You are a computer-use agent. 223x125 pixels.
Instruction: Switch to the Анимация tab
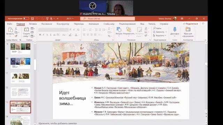coord(94,24)
